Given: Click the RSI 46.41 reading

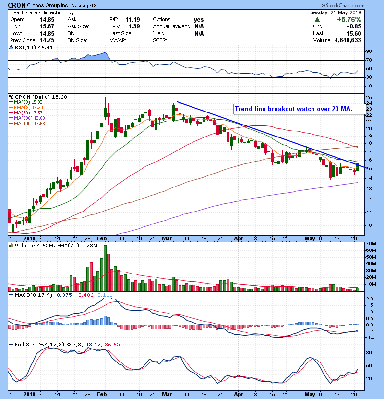Looking at the screenshot, I should [46, 47].
